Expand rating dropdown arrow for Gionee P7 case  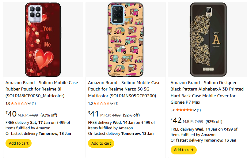(195, 110)
